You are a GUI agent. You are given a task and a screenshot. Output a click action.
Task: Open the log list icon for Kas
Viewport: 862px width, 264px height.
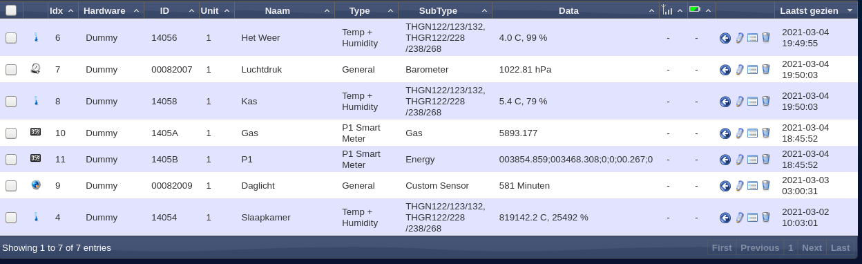pyautogui.click(x=752, y=102)
